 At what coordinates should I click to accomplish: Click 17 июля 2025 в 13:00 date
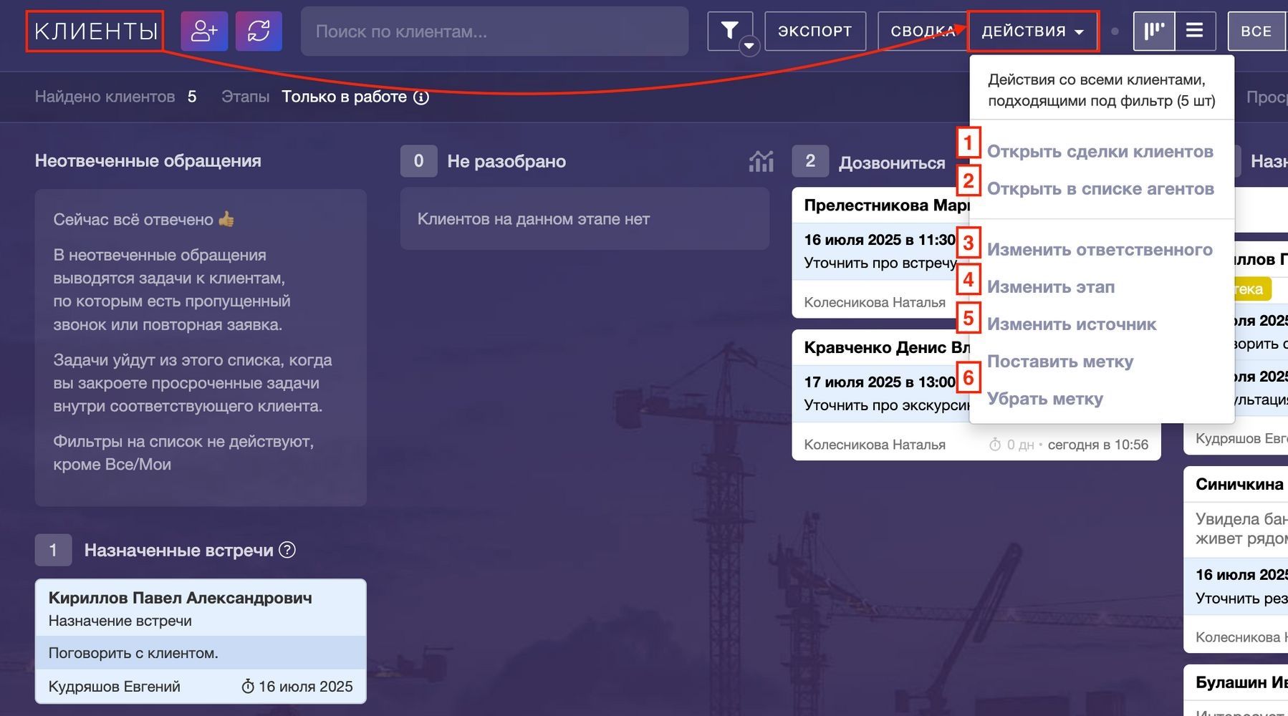880,382
